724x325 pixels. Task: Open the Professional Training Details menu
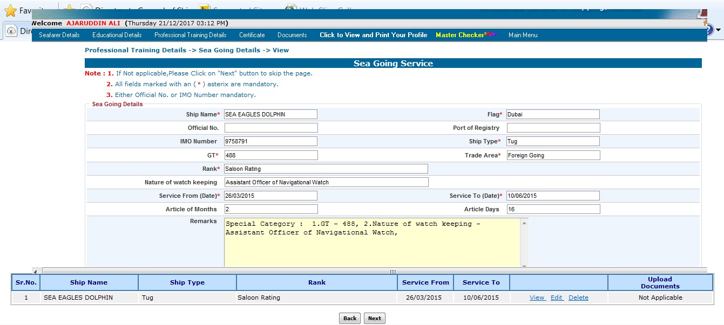point(190,35)
